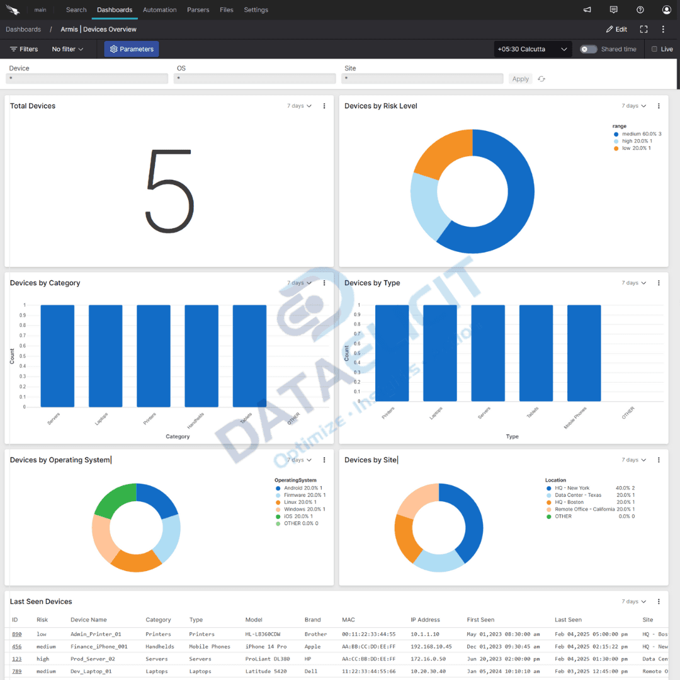The image size is (680, 680).
Task: Expand the dashboard fullscreen view
Action: coord(643,29)
